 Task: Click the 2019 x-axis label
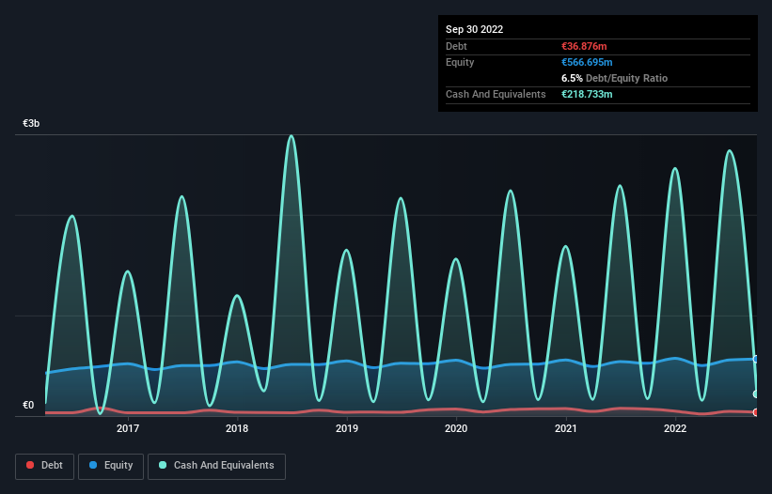(x=347, y=428)
